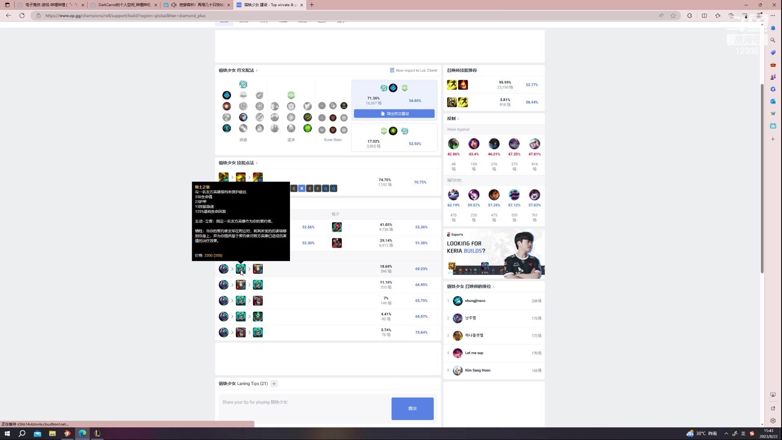
Task: Click the 69.23% win rate in build row
Action: (421, 269)
